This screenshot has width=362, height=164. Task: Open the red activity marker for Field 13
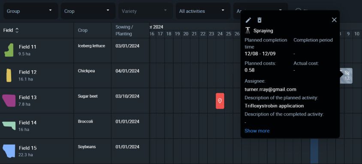(220, 101)
